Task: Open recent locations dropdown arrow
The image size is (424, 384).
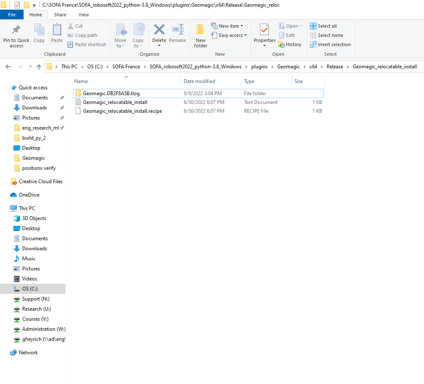Action: (30, 67)
